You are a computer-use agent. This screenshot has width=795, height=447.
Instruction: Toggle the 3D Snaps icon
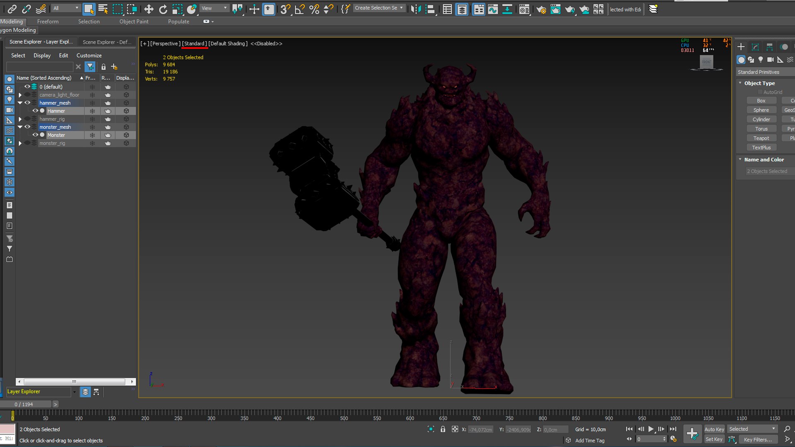(285, 9)
